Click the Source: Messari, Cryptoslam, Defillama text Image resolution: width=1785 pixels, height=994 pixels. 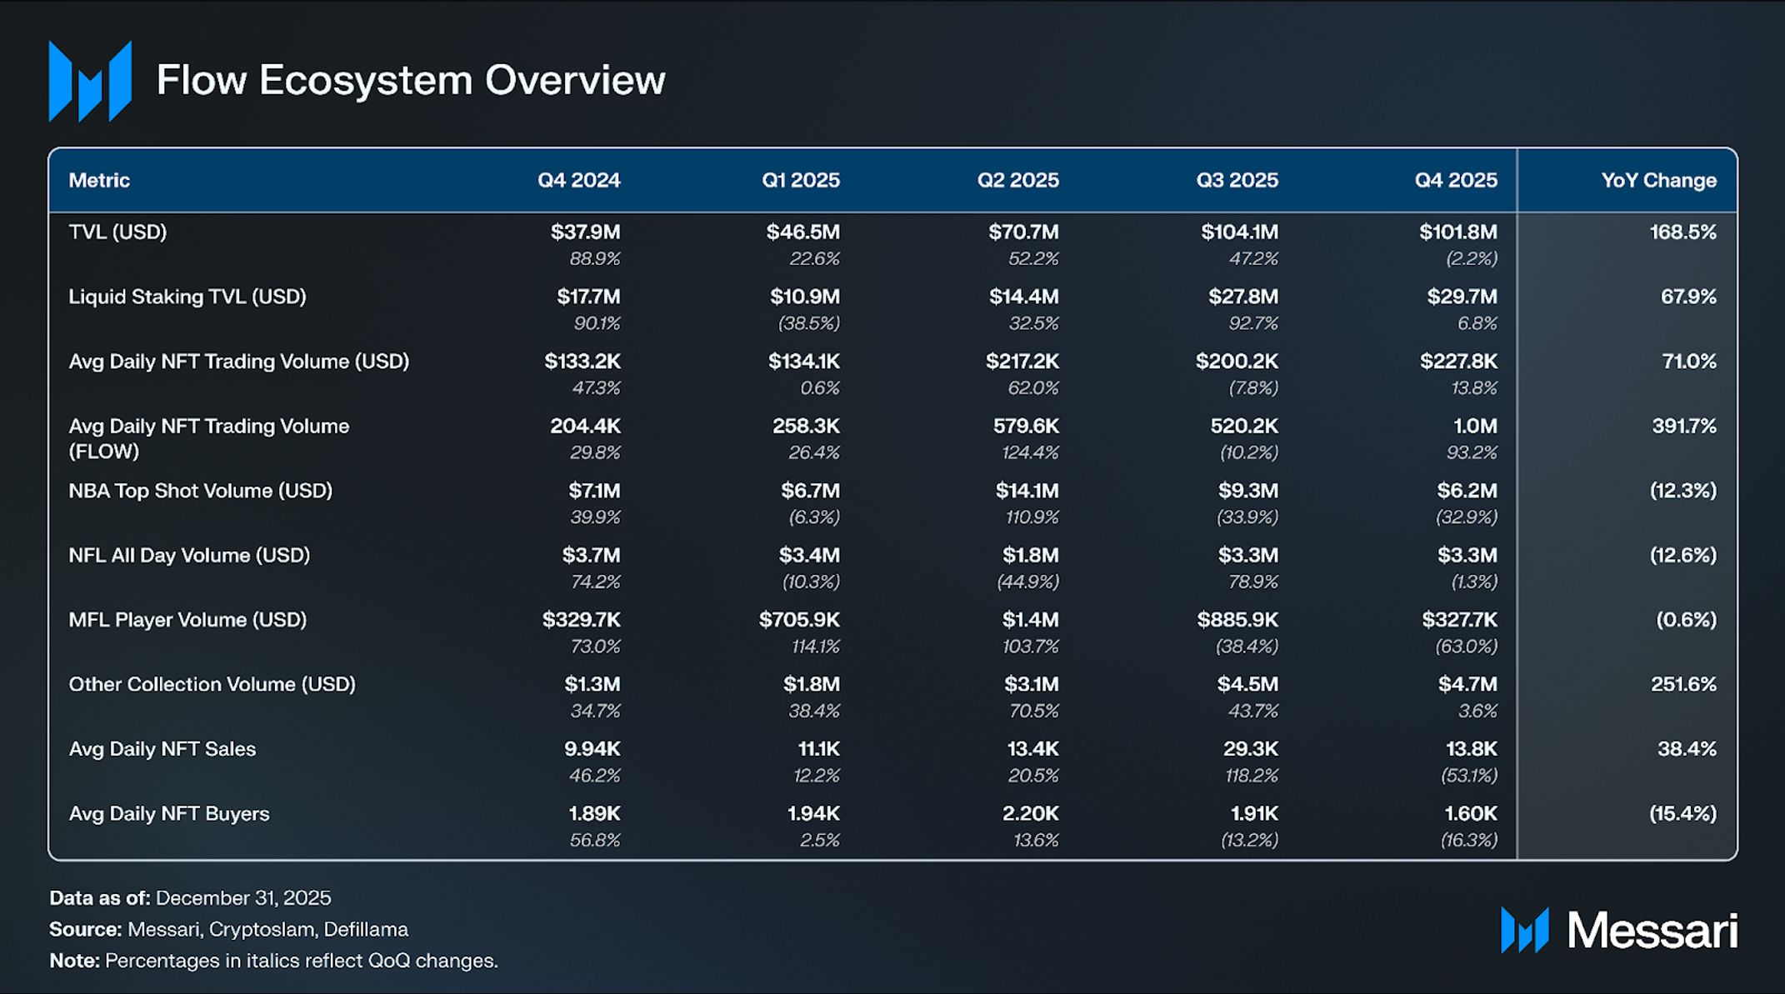(229, 929)
